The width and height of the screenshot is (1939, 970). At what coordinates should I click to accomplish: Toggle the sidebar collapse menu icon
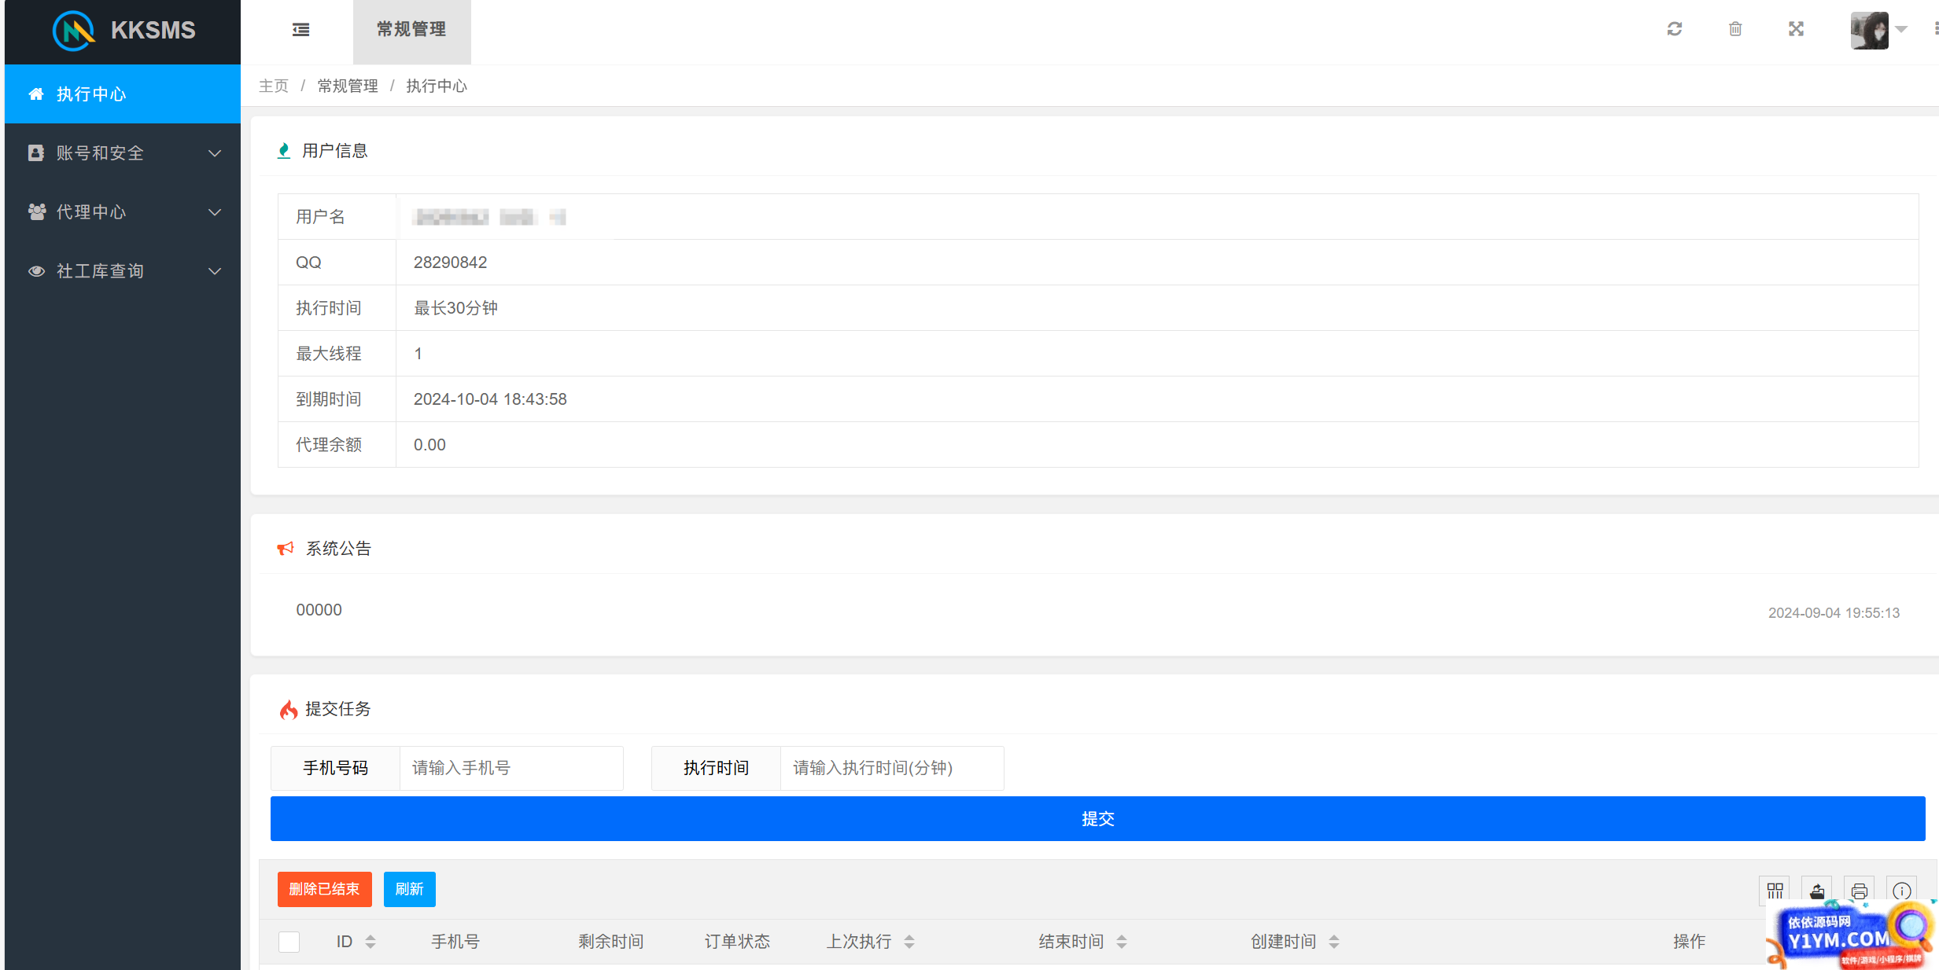tap(300, 30)
